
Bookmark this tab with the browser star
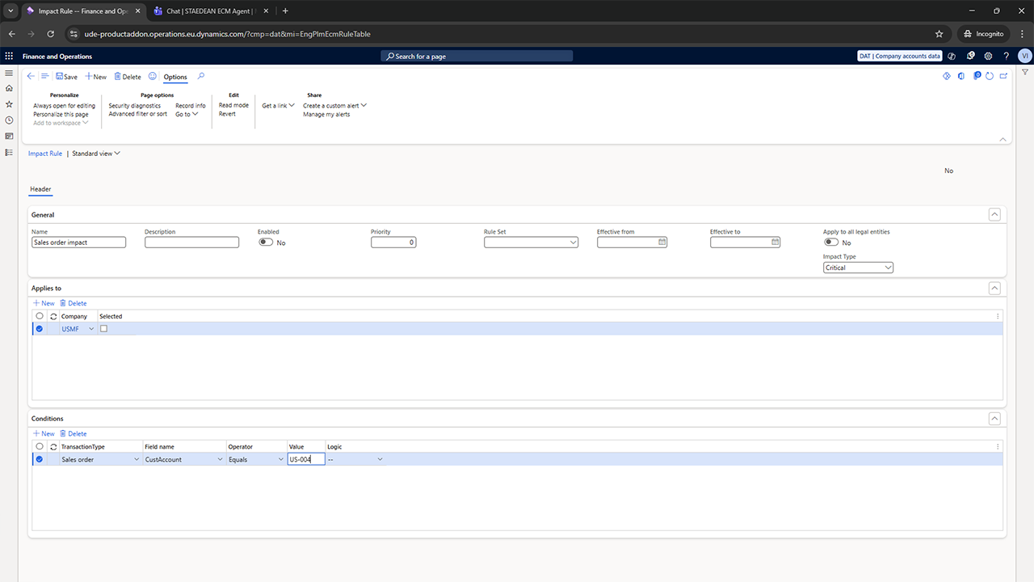(x=939, y=34)
